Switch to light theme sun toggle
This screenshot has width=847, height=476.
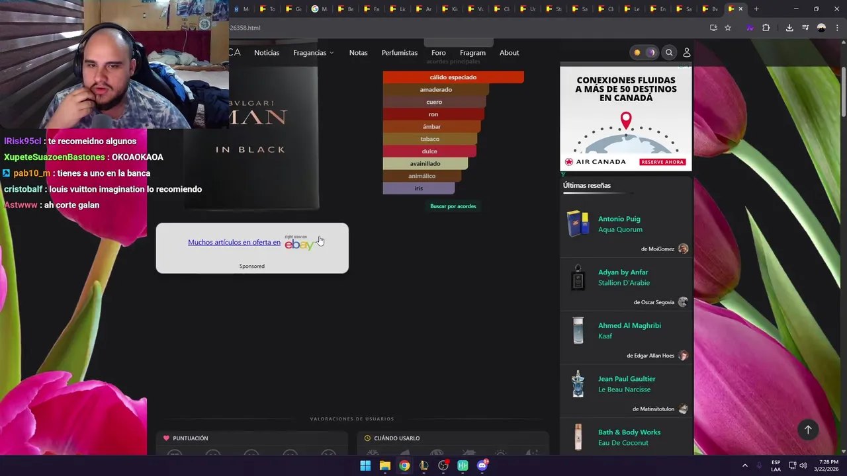coord(637,52)
